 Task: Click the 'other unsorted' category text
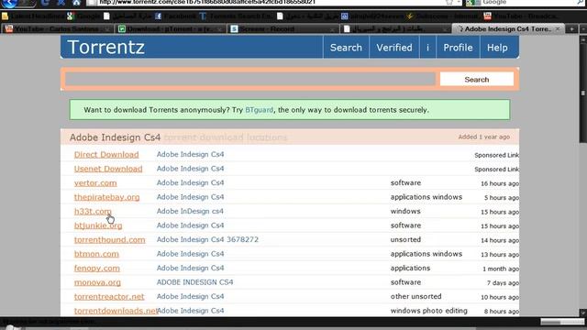(415, 296)
